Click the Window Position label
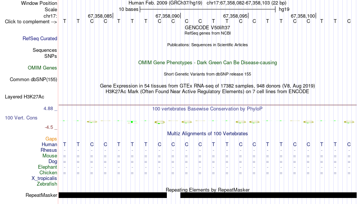The height and width of the screenshot is (204, 357). click(39, 3)
